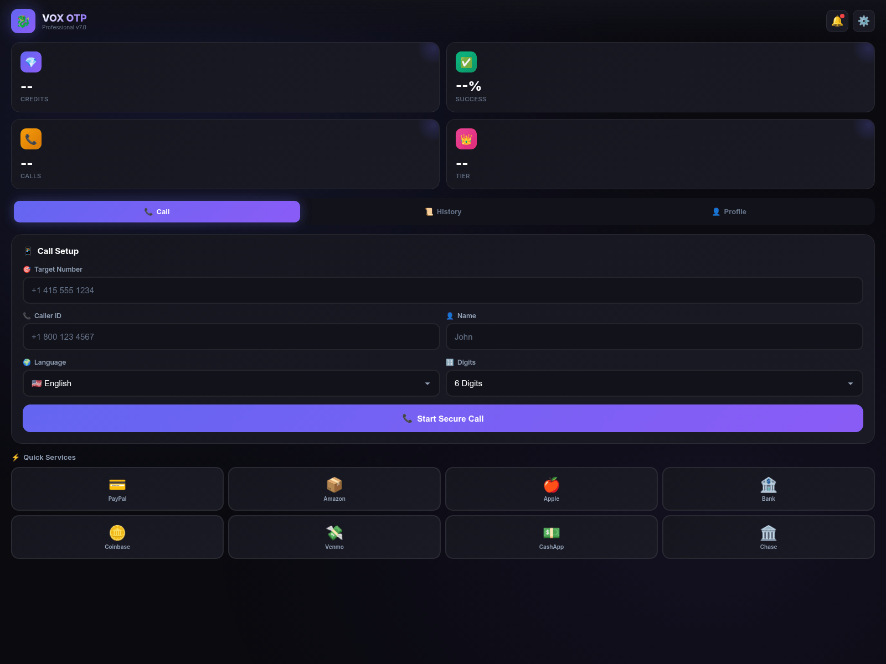The width and height of the screenshot is (886, 664).
Task: Click the pink crown Tier icon
Action: point(466,139)
